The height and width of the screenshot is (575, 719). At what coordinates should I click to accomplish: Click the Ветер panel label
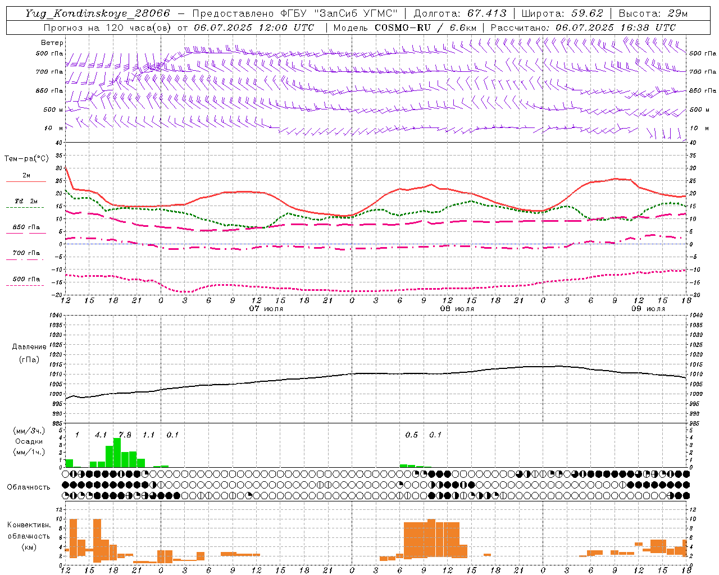point(52,43)
